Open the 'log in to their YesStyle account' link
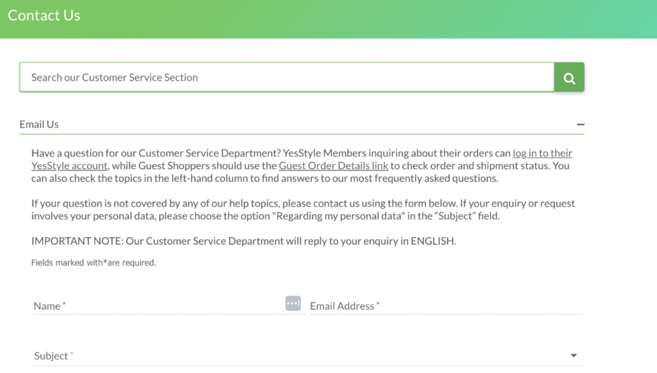 coord(542,153)
